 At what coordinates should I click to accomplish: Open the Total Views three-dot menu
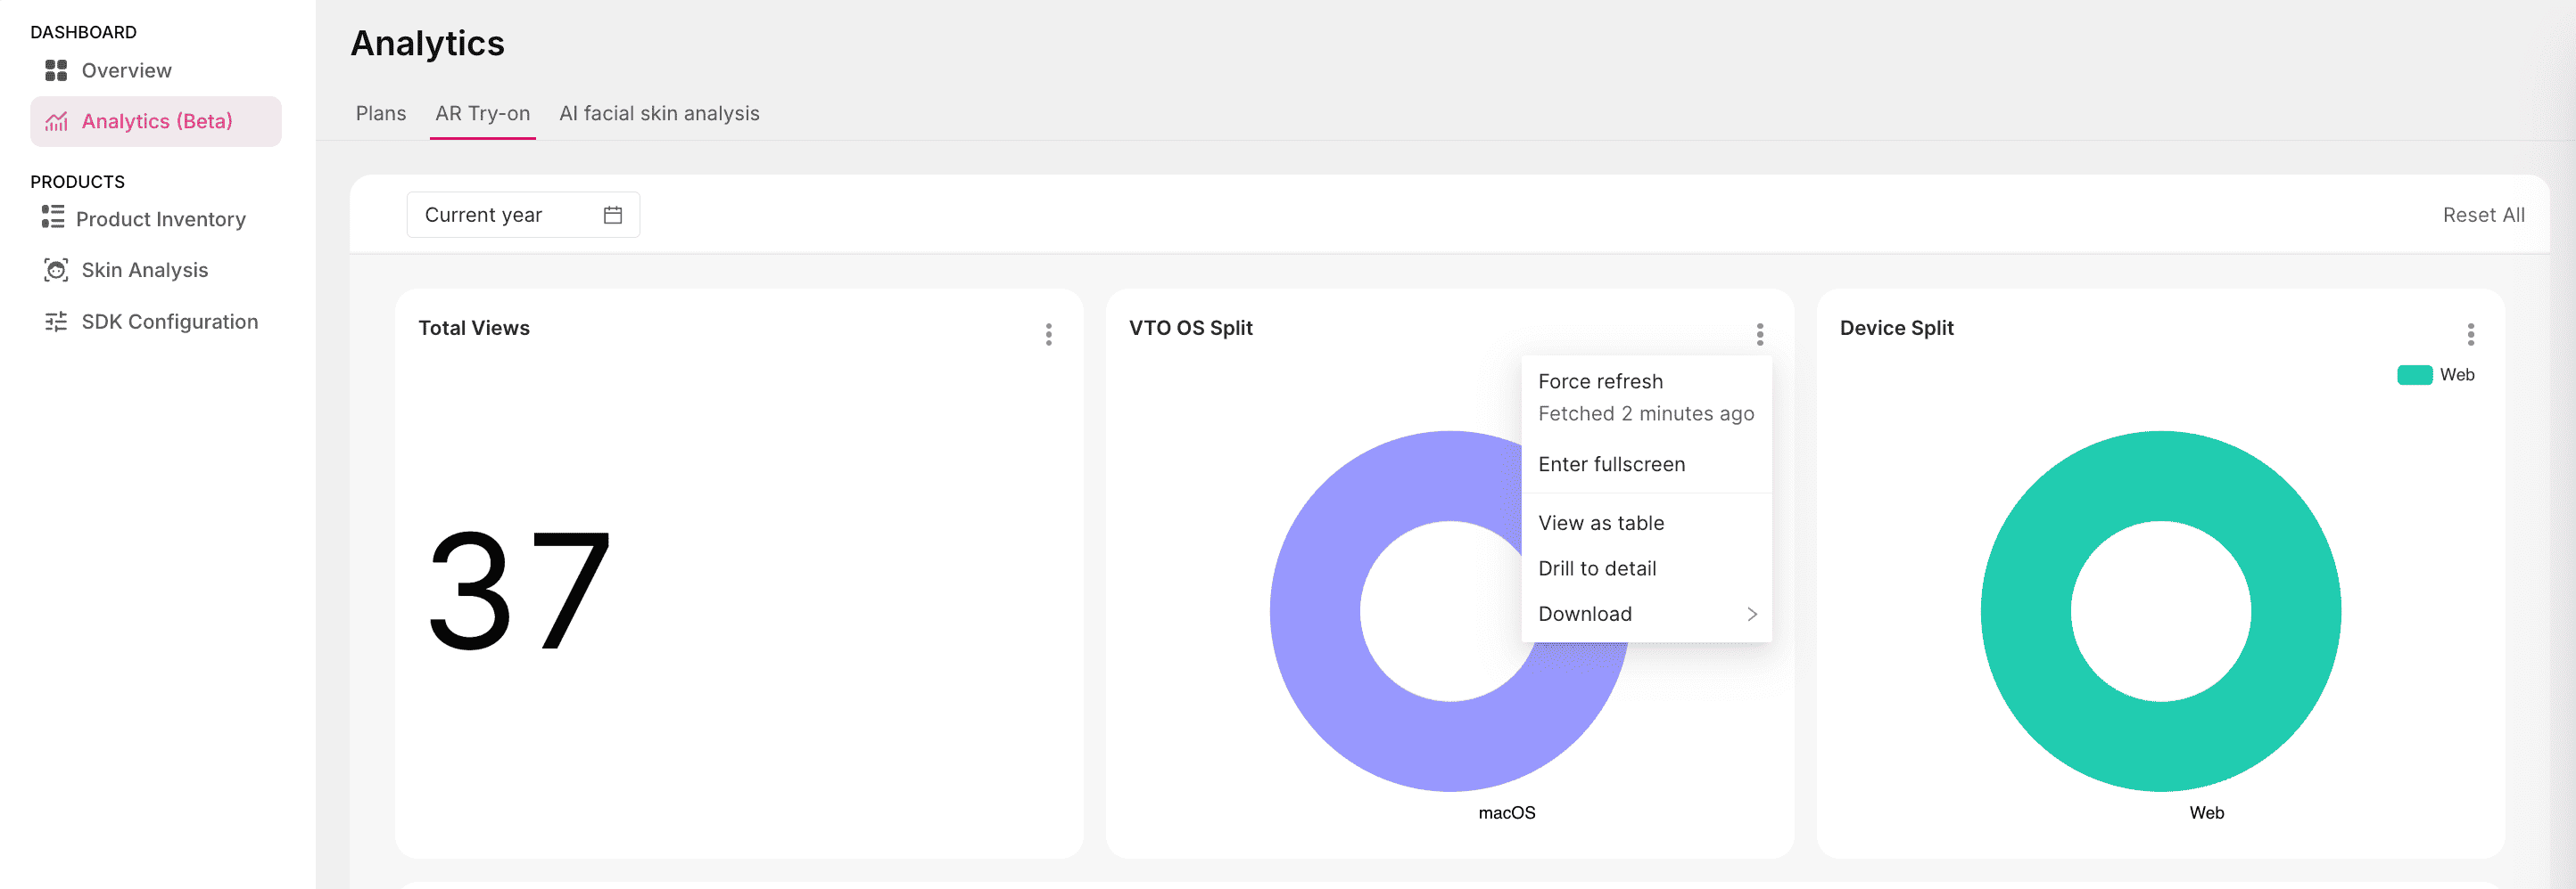(x=1048, y=335)
